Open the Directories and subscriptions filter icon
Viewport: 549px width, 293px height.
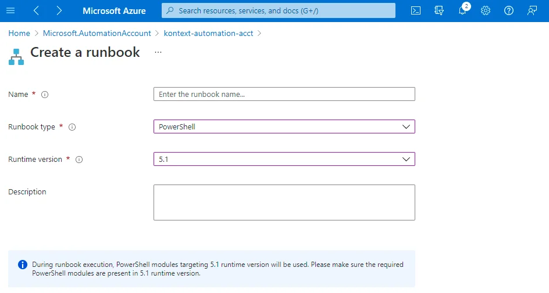coord(439,10)
